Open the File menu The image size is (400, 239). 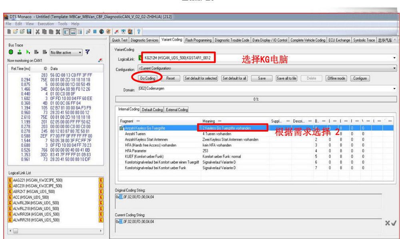click(8, 24)
